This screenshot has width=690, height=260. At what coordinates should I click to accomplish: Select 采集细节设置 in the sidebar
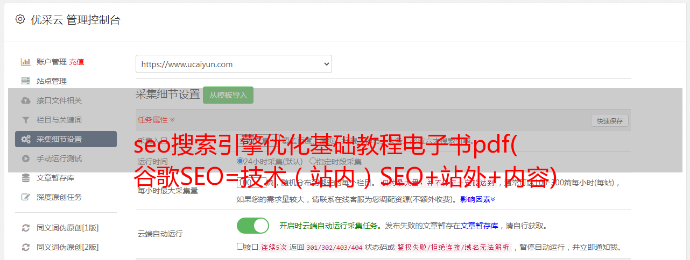coord(66,139)
